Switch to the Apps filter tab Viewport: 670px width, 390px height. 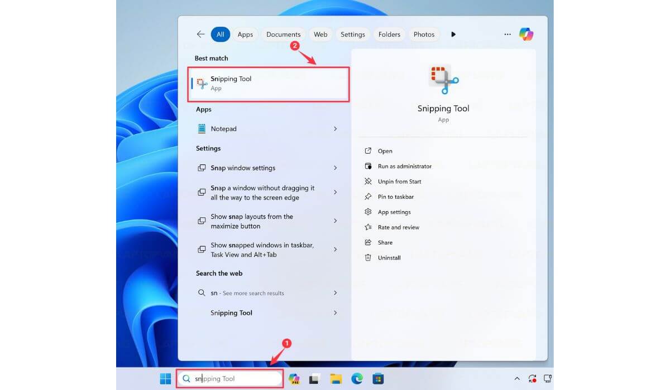click(245, 34)
